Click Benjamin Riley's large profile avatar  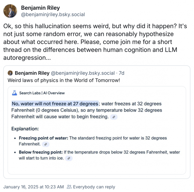click(10, 11)
